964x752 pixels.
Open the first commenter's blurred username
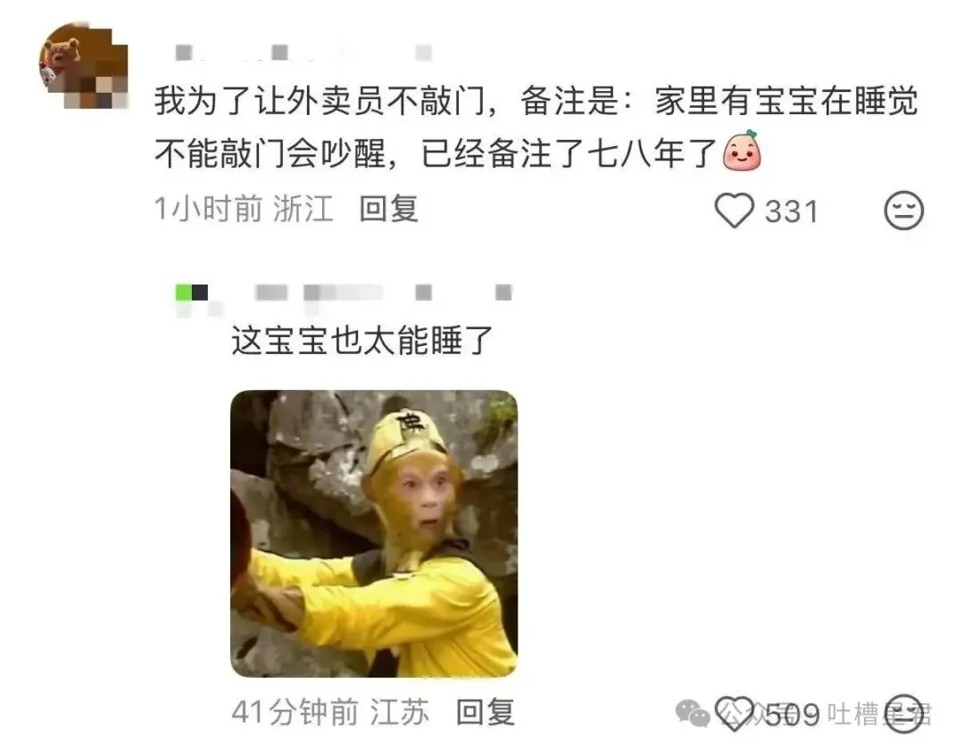click(x=304, y=53)
